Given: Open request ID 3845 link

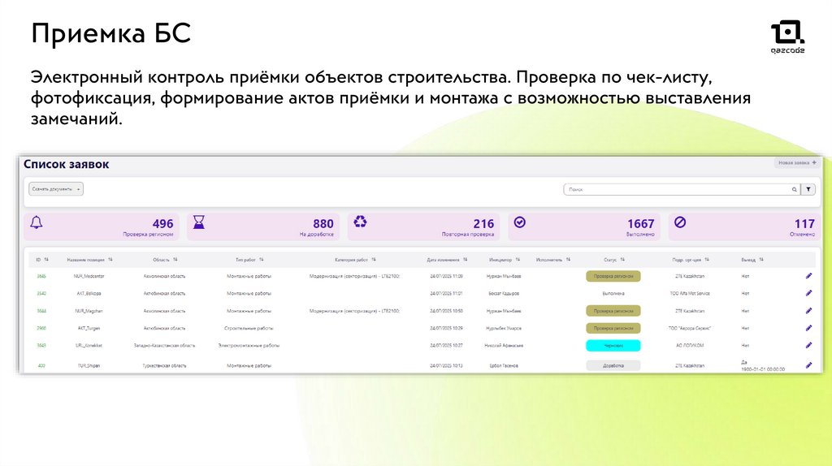Looking at the screenshot, I should pyautogui.click(x=41, y=276).
